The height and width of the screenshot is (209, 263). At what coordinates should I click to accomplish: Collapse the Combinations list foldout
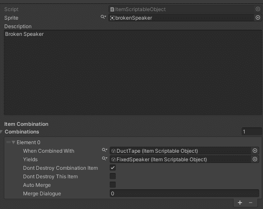click(x=2, y=132)
